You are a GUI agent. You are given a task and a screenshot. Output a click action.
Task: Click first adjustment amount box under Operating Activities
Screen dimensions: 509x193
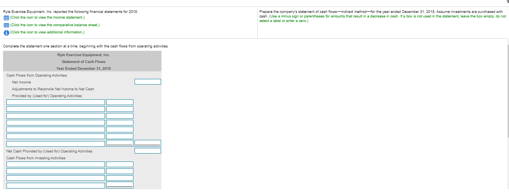120,102
